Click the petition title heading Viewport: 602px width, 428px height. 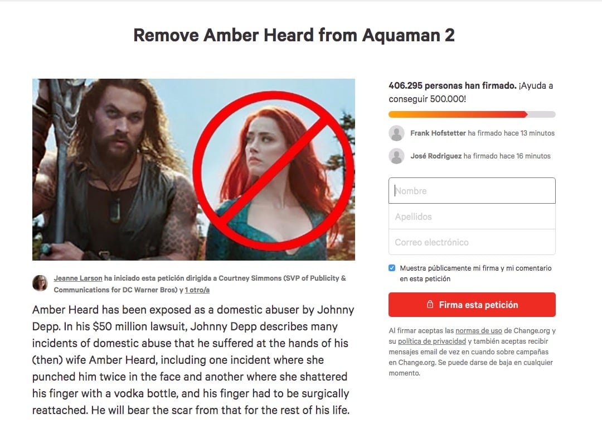(294, 35)
